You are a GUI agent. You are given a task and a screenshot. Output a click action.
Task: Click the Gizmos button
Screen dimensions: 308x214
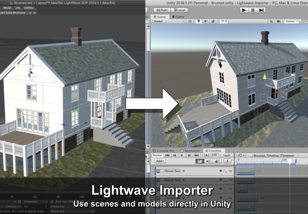click(290, 21)
